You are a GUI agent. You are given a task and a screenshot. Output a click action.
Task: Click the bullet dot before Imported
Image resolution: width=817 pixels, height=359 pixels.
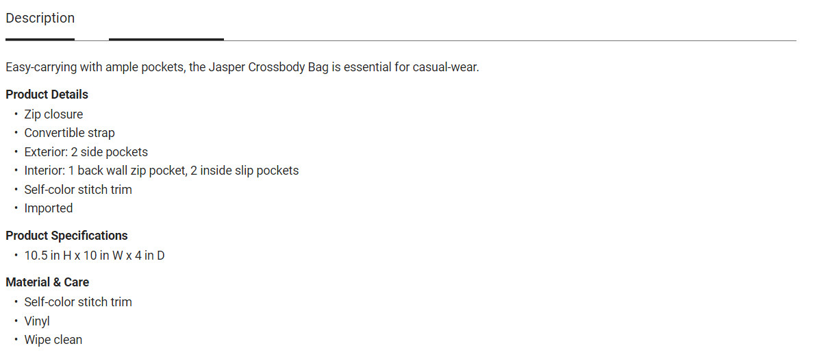click(16, 208)
